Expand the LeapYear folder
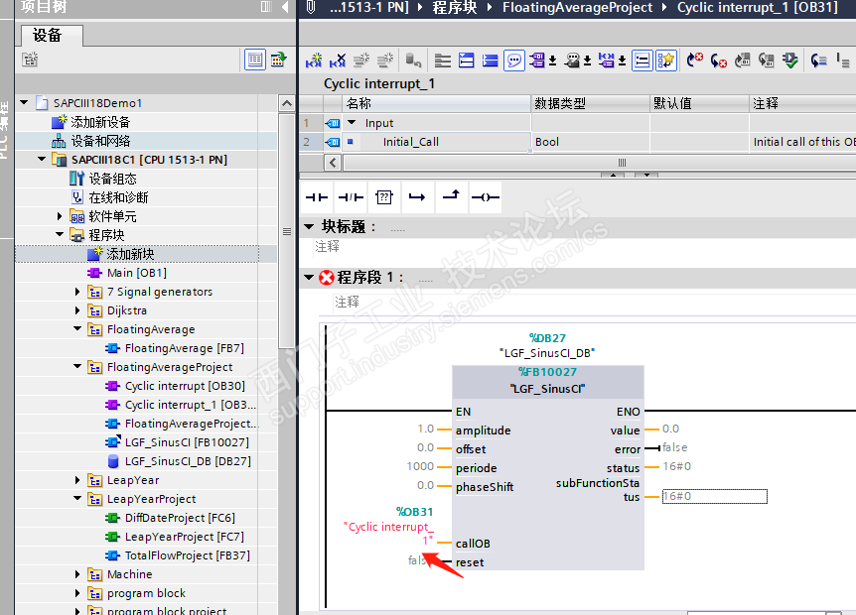 tap(77, 480)
